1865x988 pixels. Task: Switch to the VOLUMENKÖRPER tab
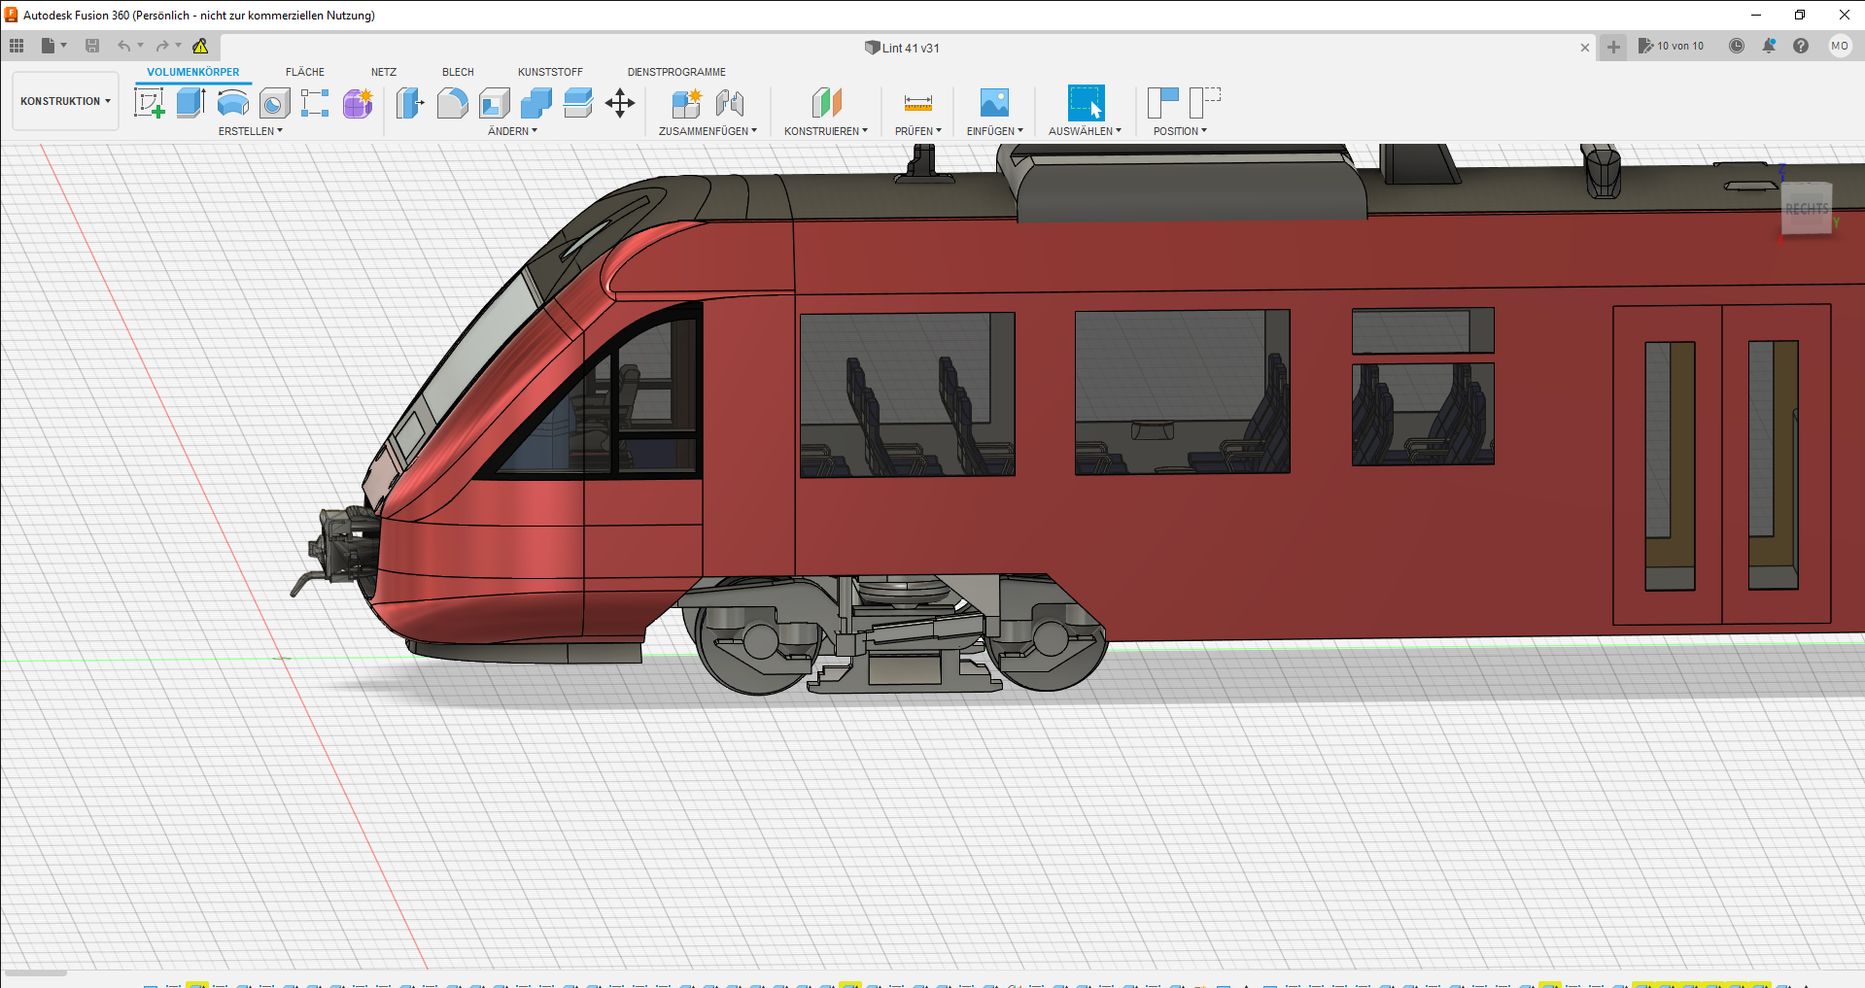pos(193,72)
